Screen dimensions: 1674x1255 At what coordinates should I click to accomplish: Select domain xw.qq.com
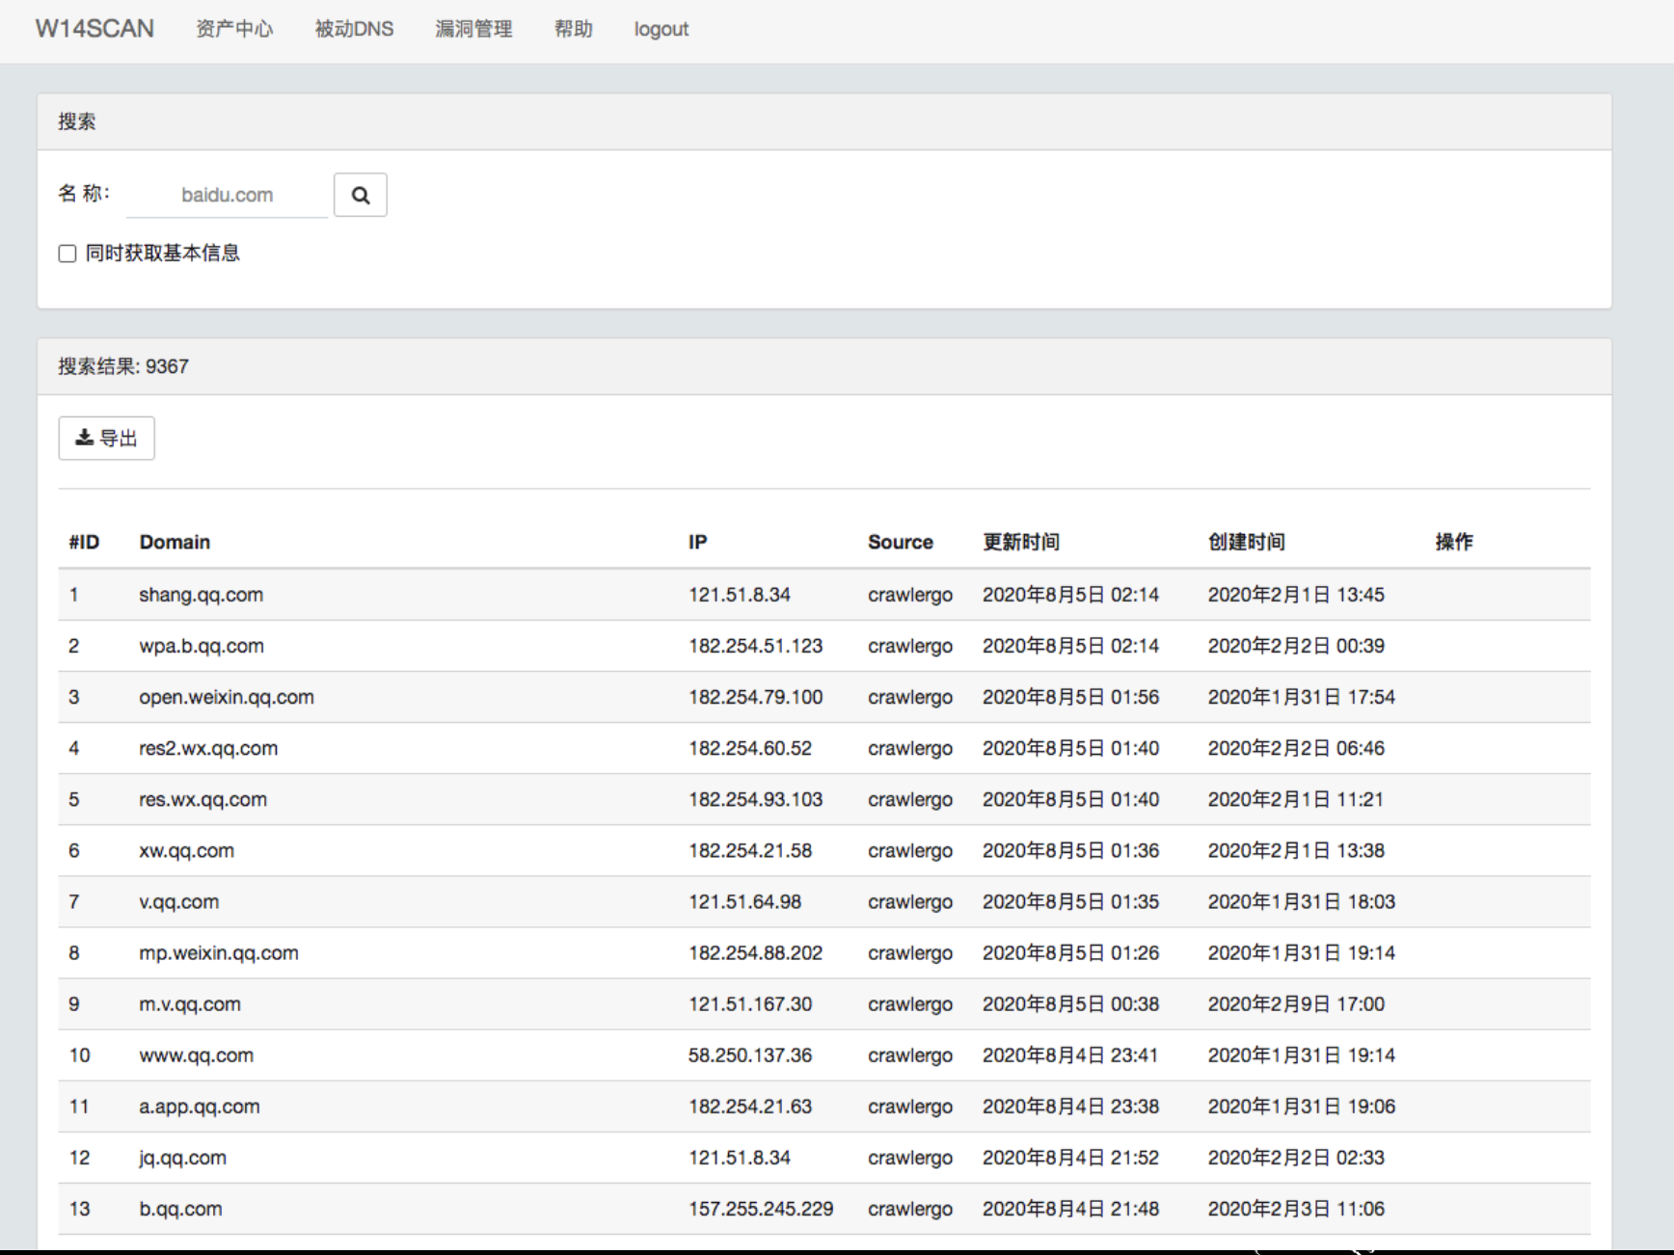[186, 850]
